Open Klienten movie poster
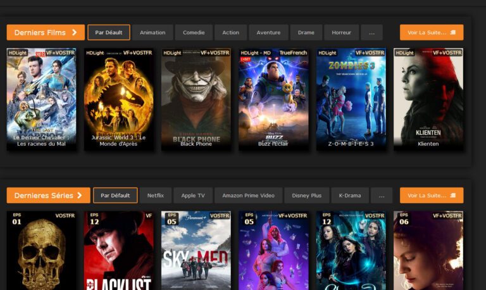 pos(428,99)
